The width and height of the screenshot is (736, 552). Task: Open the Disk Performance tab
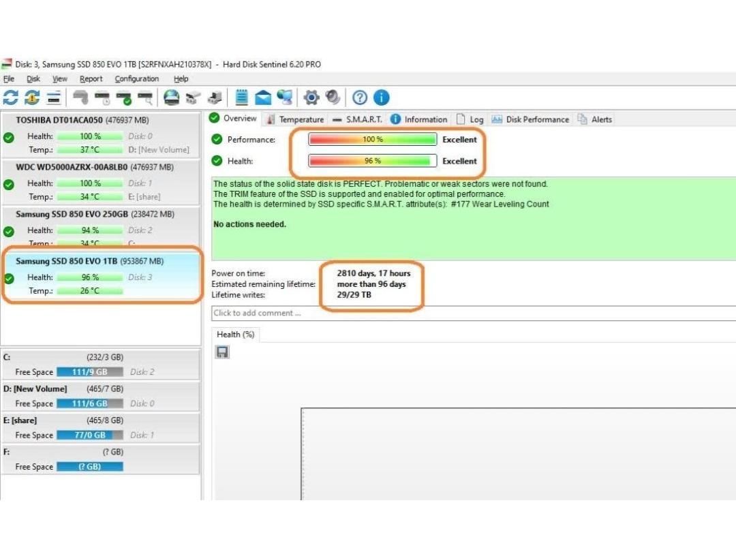[x=530, y=119]
